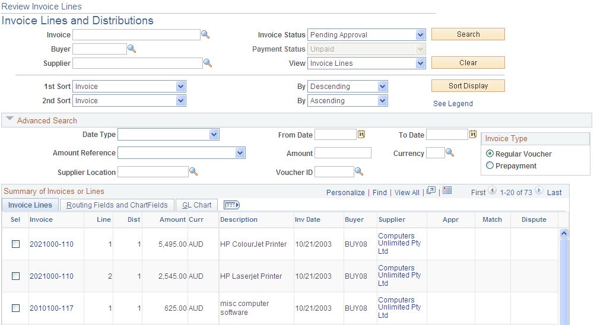The width and height of the screenshot is (594, 325).
Task: Select the Prepayment radio button
Action: point(490,165)
